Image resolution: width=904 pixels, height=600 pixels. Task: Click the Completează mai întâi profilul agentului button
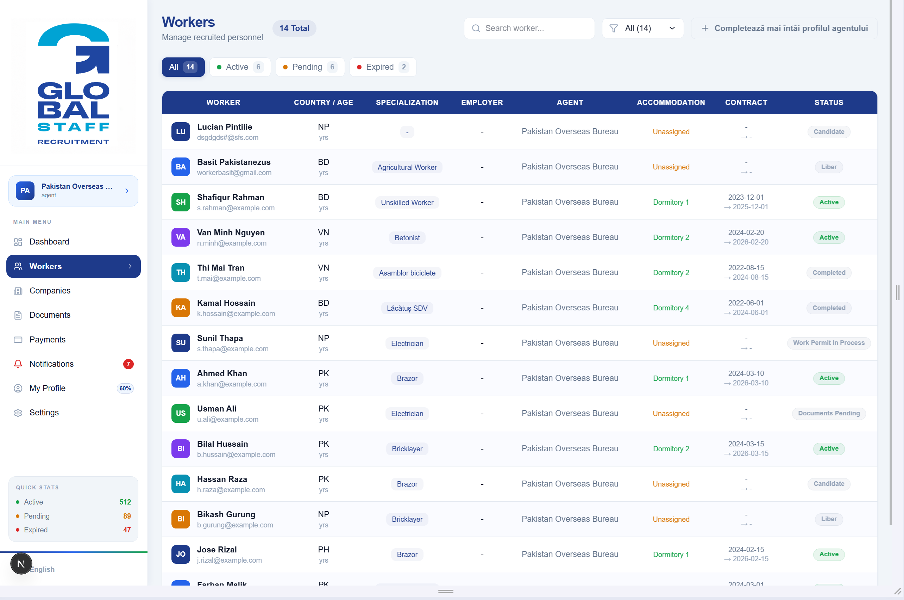(x=784, y=28)
